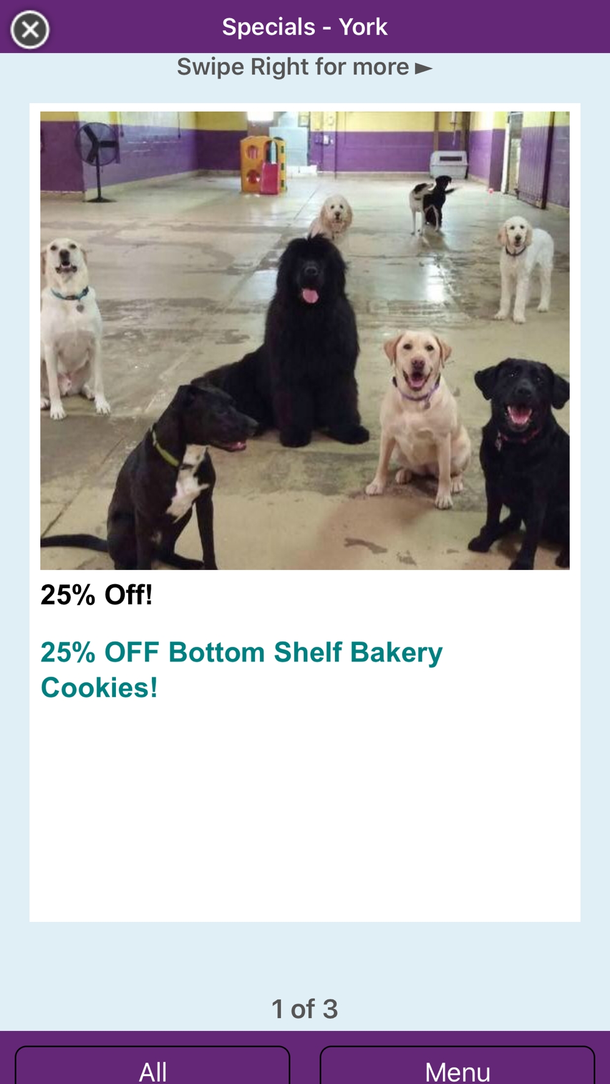Viewport: 610px width, 1084px height.
Task: Select the '25% Off!' heading
Action: click(x=96, y=594)
